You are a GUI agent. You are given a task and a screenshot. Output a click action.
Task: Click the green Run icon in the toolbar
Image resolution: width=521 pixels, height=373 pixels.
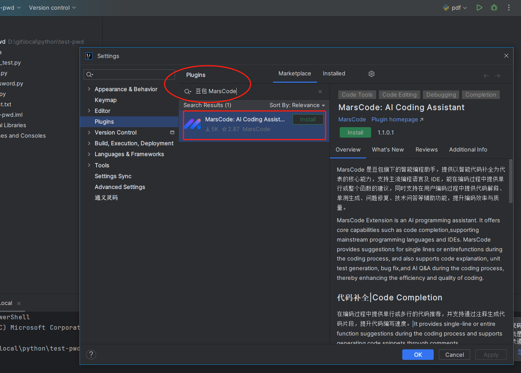479,7
